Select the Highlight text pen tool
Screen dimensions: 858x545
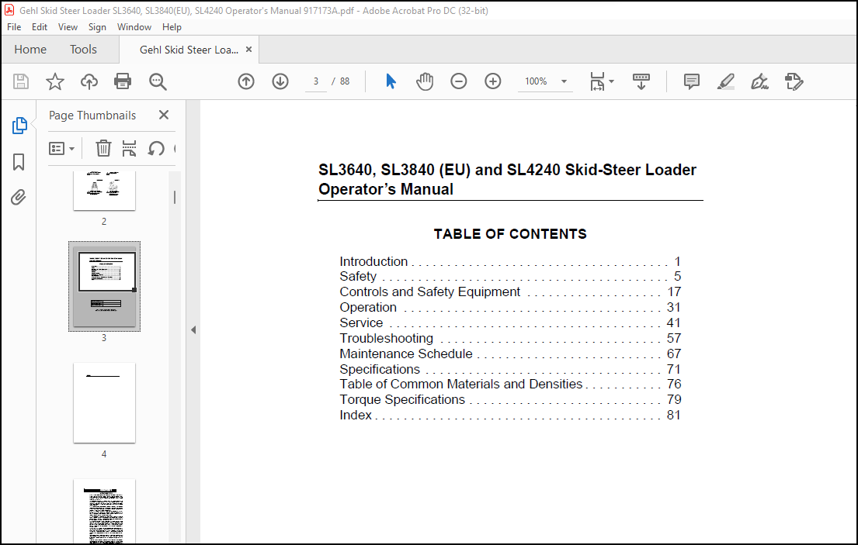pyautogui.click(x=725, y=82)
